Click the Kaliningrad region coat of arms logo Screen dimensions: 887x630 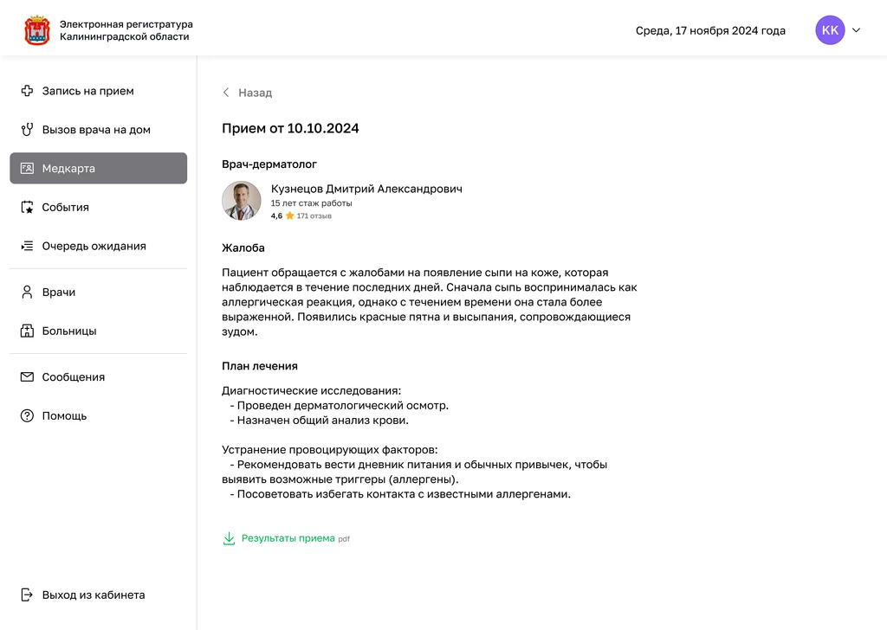coord(37,30)
